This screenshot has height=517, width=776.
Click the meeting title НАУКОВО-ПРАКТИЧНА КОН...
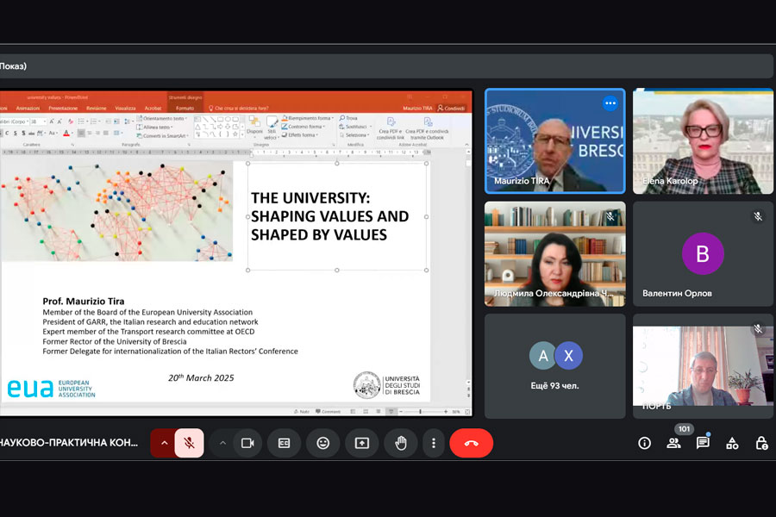tap(69, 443)
